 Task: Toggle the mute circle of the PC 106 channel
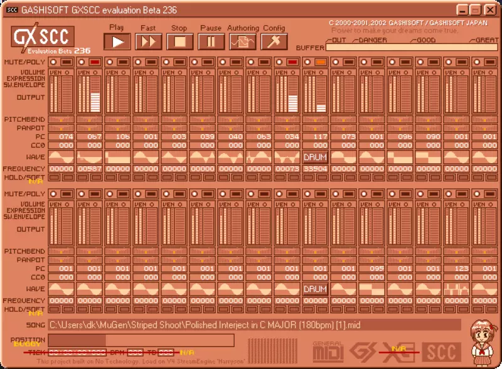[x=110, y=62]
